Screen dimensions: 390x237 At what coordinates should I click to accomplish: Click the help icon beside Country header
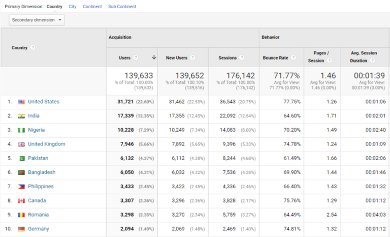point(33,48)
